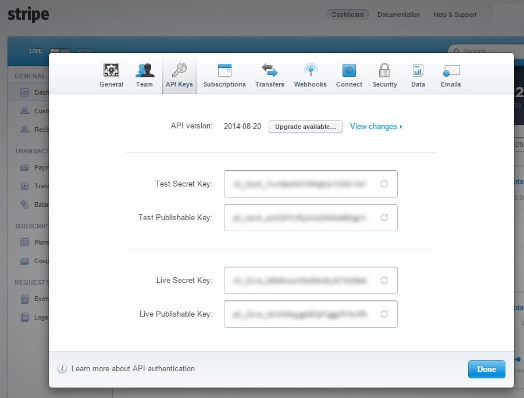
Task: Open the Data chart icon
Action: (418, 70)
